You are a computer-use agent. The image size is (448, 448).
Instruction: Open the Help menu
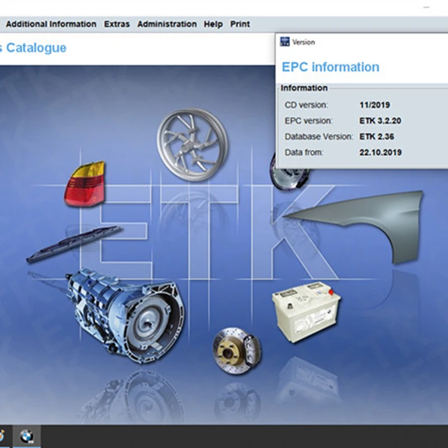pos(213,24)
